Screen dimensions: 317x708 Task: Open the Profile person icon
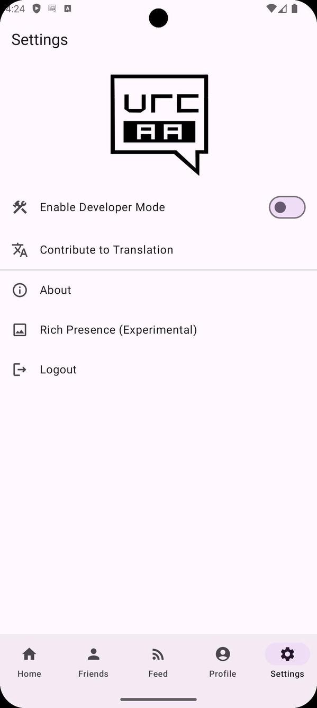click(x=222, y=654)
